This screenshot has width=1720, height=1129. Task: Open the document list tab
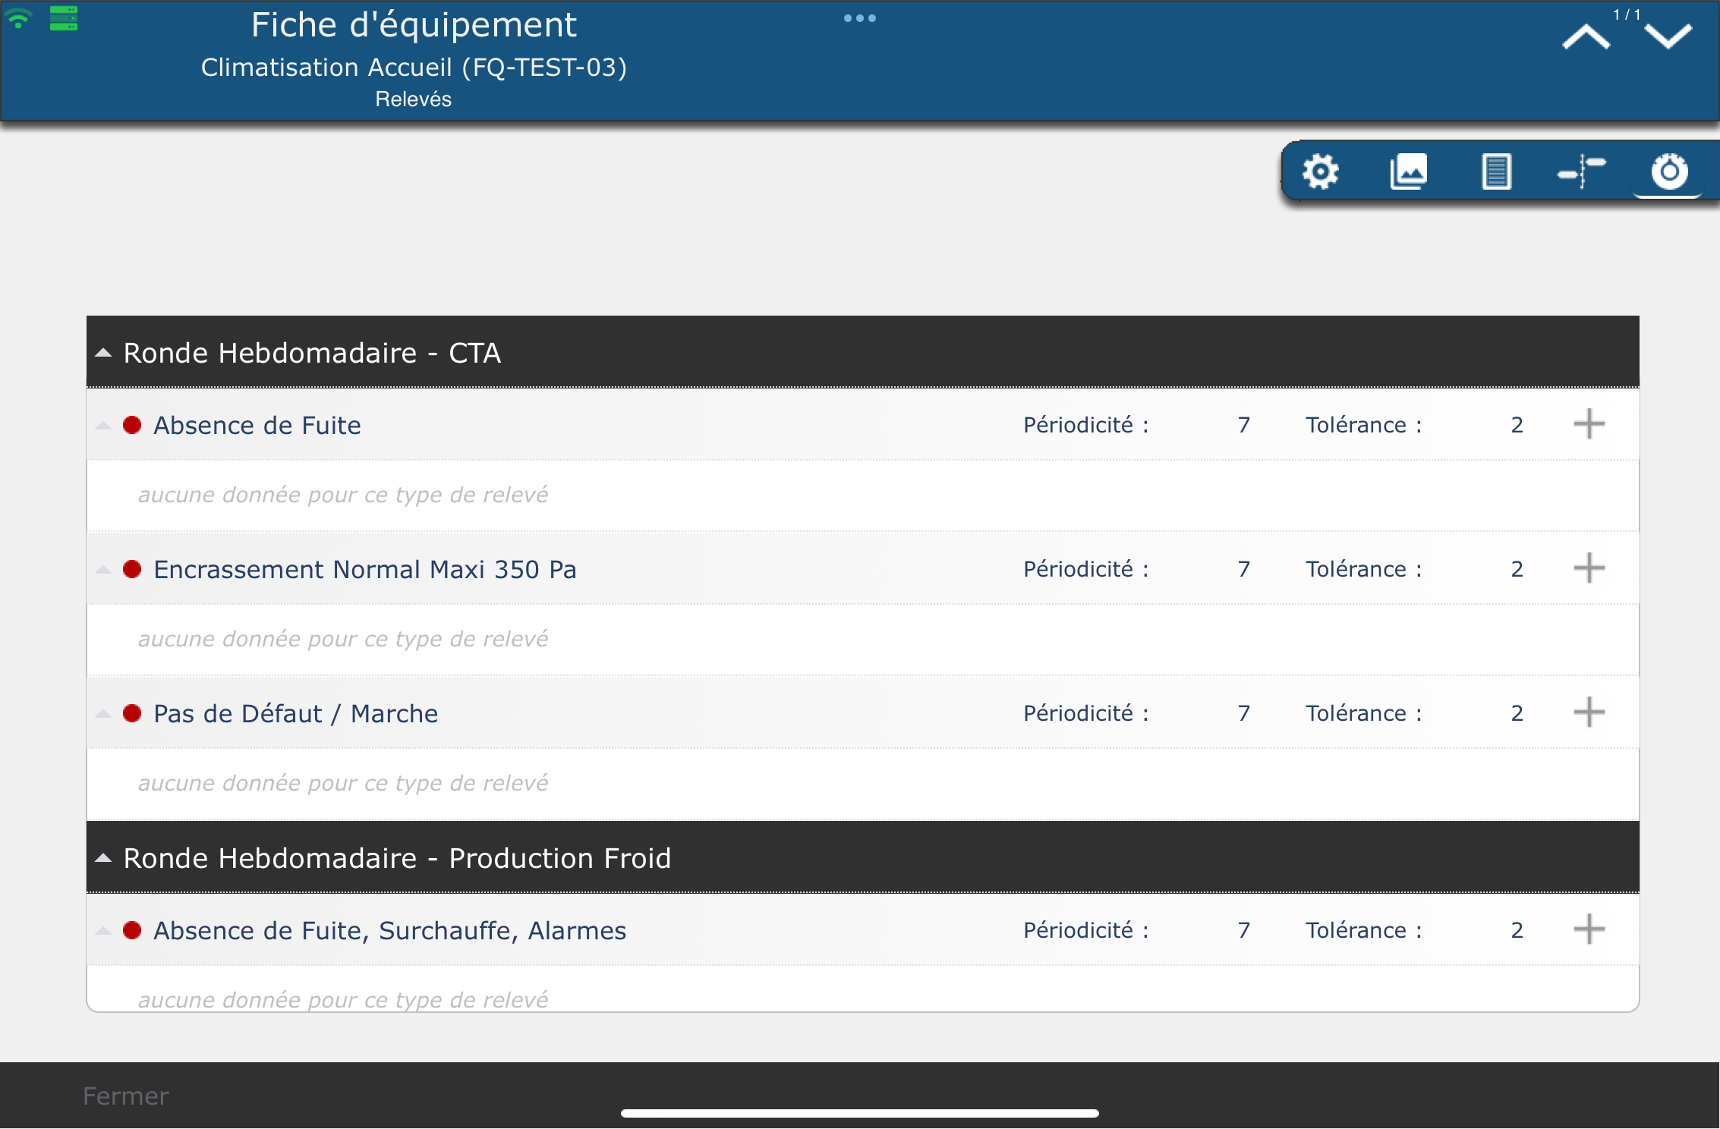click(x=1495, y=171)
